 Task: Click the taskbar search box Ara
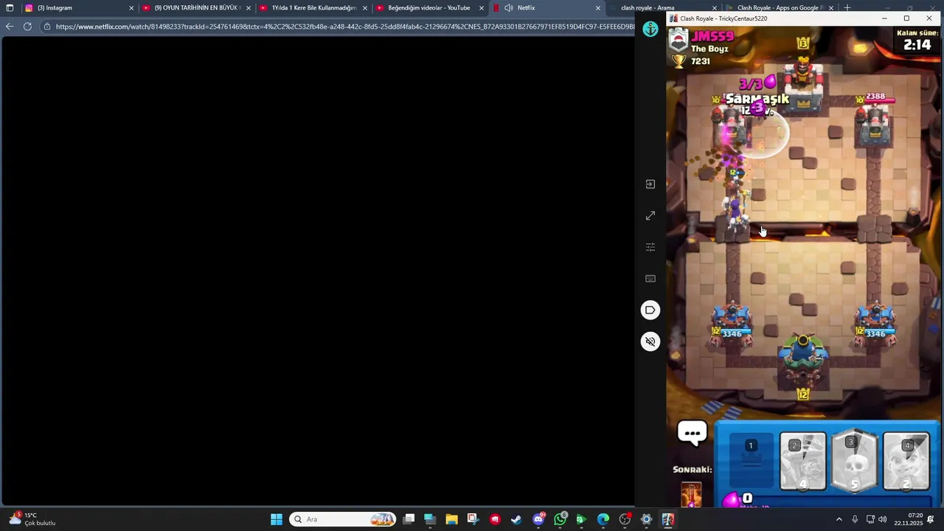point(343,519)
